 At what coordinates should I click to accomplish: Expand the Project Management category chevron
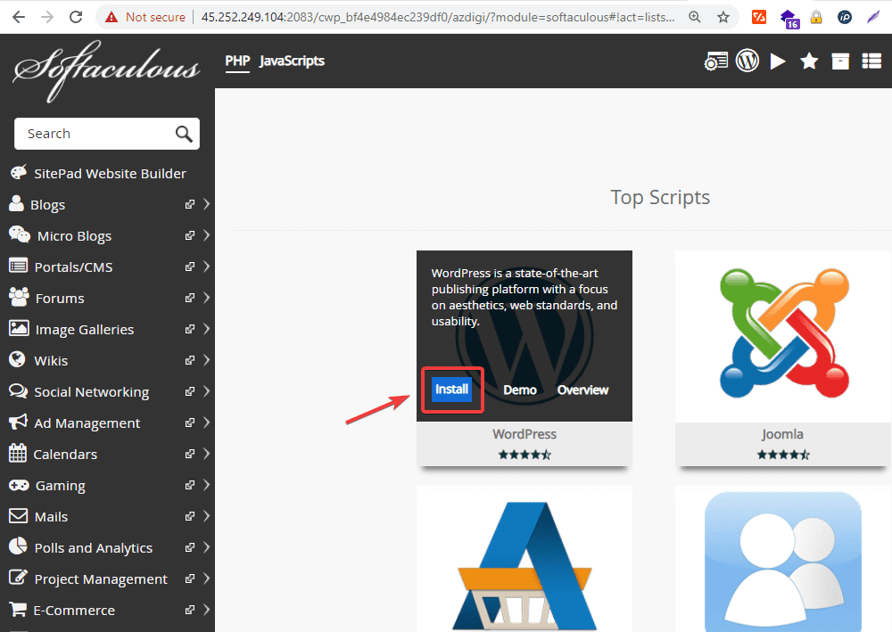coord(206,579)
